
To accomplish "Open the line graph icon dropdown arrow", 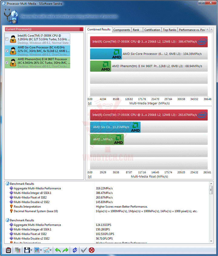I will (x=51, y=250).
